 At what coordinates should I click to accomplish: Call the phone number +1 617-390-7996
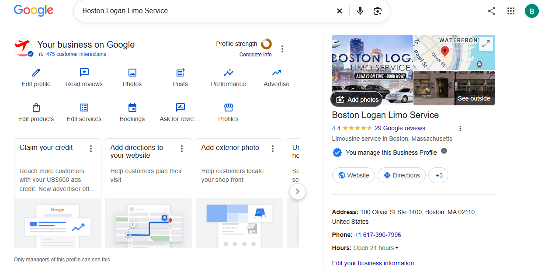(x=378, y=235)
